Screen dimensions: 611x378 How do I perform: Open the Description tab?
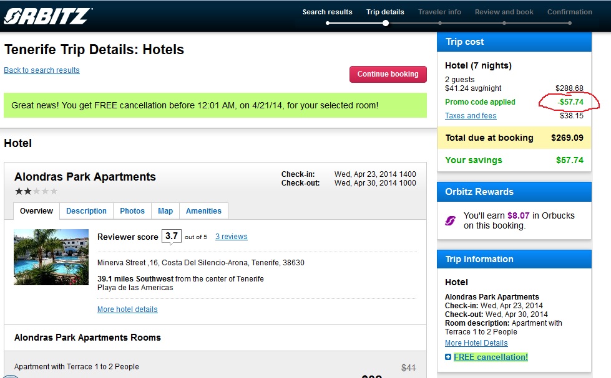pyautogui.click(x=86, y=210)
